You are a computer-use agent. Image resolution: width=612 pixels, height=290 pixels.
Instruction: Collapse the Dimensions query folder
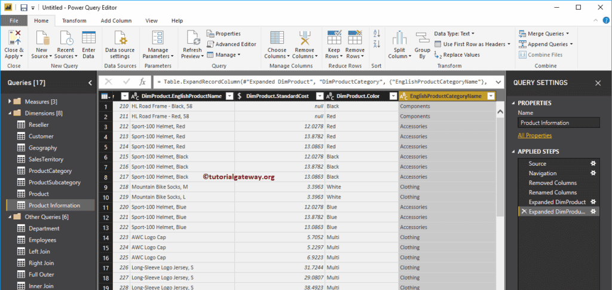tap(10, 113)
